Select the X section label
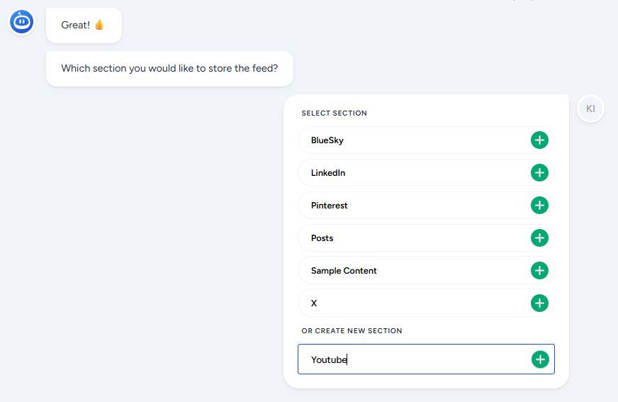 (x=314, y=303)
